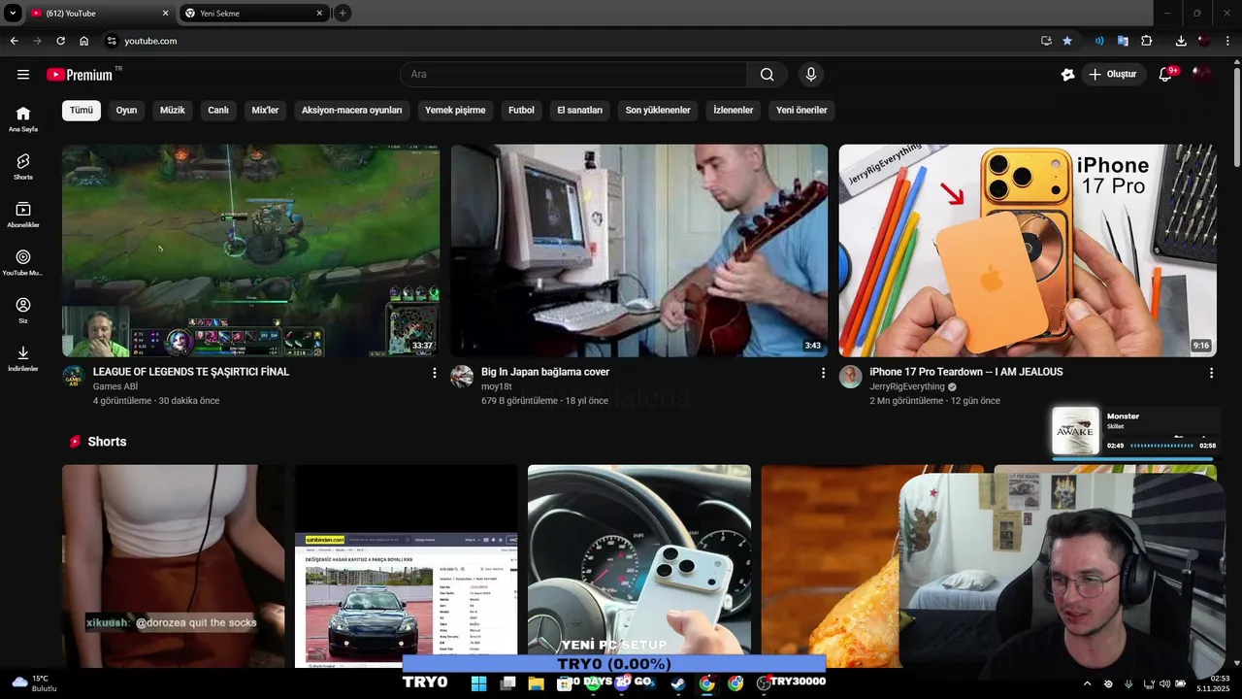Open Big In Japan bağlama cover title

coord(545,372)
